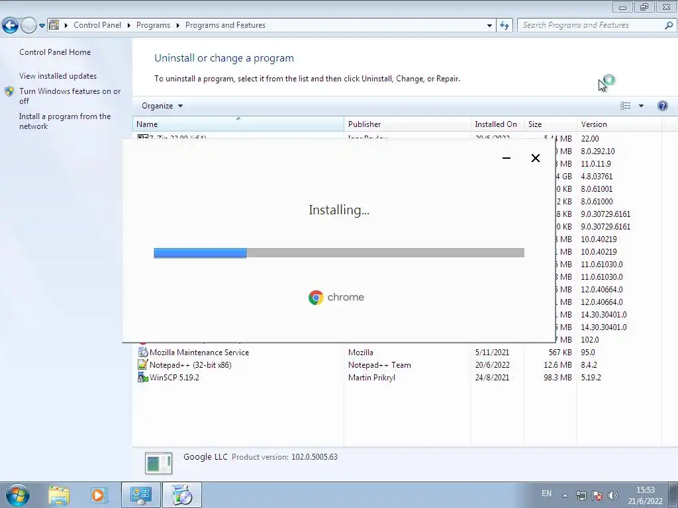Open the volume speaker icon
678x508 pixels.
click(x=612, y=495)
